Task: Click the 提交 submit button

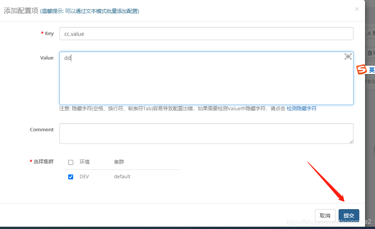Action: coord(349,215)
